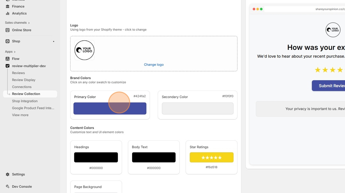
Task: Go to Shop Integration page
Action: (25, 101)
